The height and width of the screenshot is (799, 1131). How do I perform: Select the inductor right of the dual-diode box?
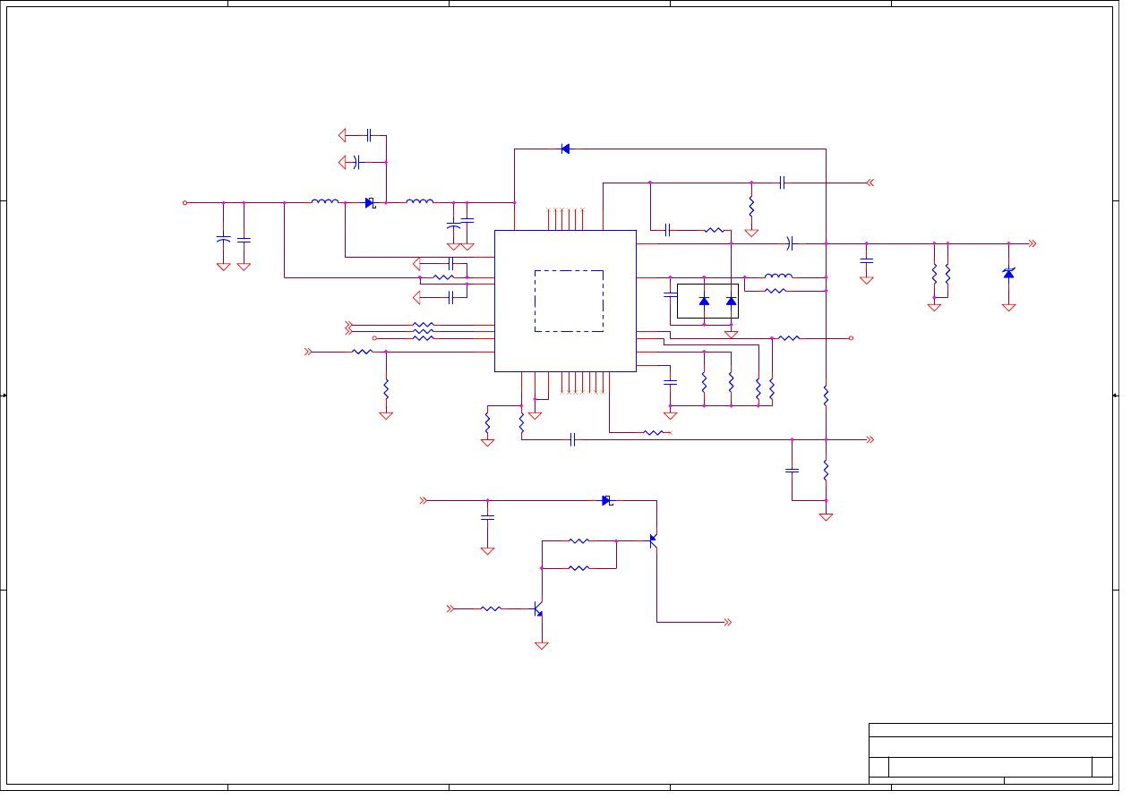pos(778,276)
